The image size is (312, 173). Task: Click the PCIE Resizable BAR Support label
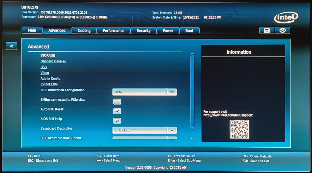[61, 138]
